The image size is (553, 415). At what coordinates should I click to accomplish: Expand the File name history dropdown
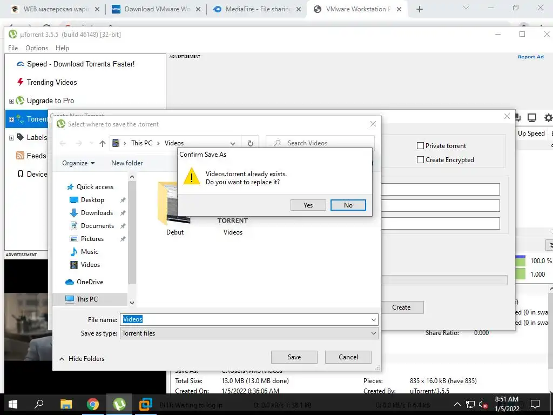coord(374,320)
